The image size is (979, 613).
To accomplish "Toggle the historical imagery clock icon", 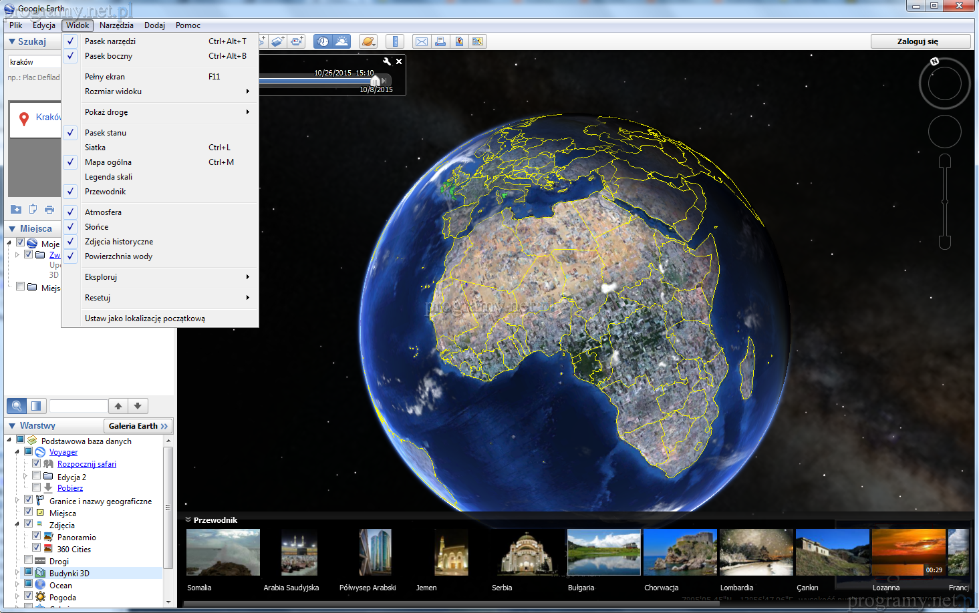I will (323, 41).
